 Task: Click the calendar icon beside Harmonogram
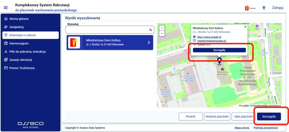[x=6, y=43]
